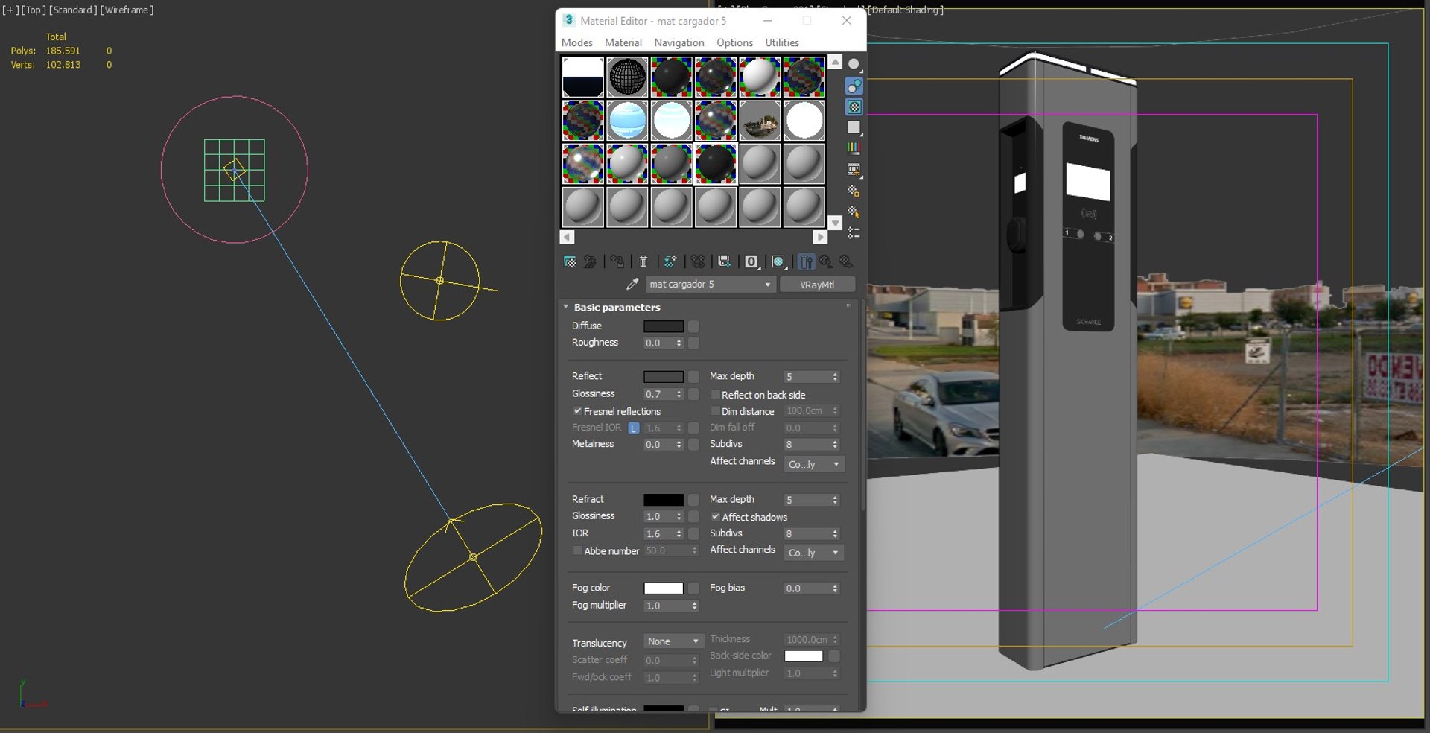The width and height of the screenshot is (1430, 733).
Task: Uncheck Fresnel reflections checkbox
Action: click(x=577, y=411)
